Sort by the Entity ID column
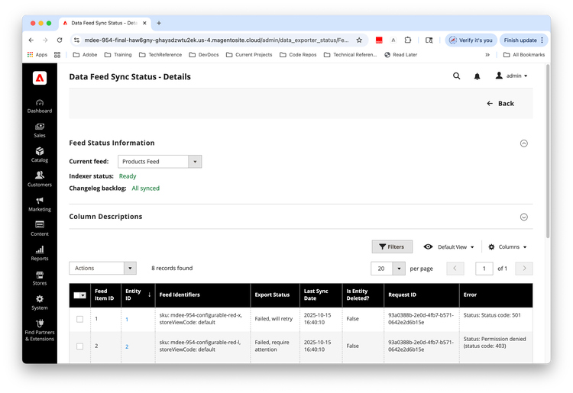This screenshot has height=393, width=573. point(138,295)
